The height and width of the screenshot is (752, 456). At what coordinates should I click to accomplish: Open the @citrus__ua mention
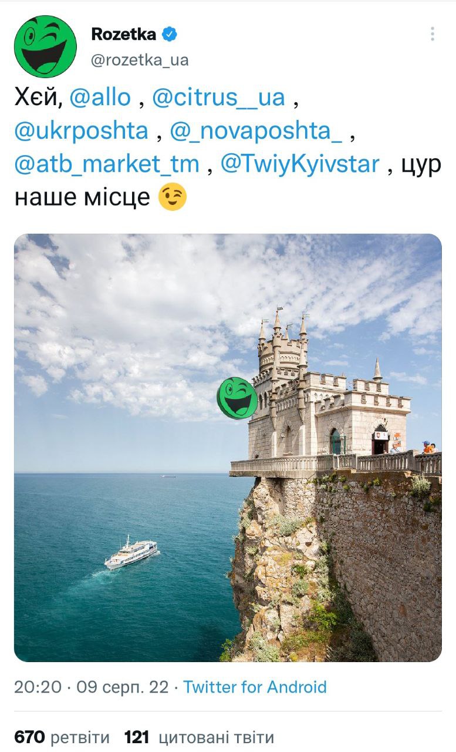click(218, 97)
